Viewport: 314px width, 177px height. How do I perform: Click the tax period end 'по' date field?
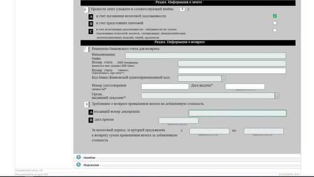click(263, 131)
